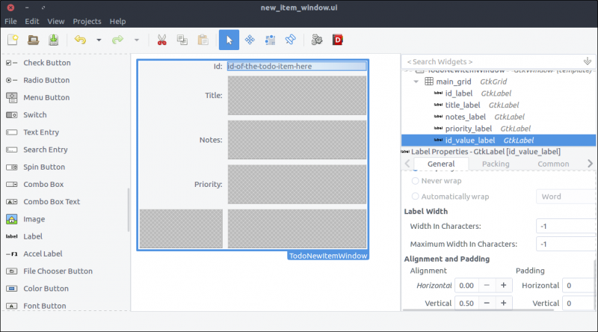Click the Cut scissors icon
This screenshot has height=332, width=598.
tap(161, 40)
